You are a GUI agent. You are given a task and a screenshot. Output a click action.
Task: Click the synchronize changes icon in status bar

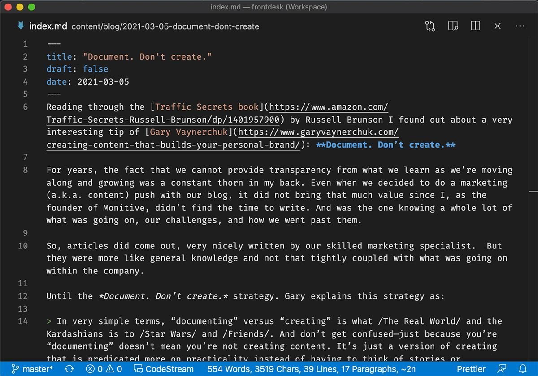(68, 369)
